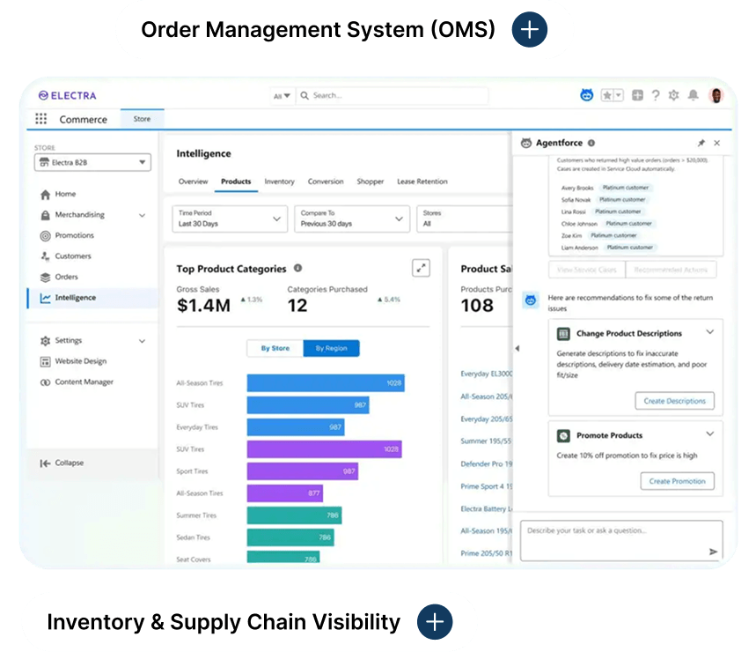Open Orders in the sidebar
The image size is (756, 652).
(66, 277)
